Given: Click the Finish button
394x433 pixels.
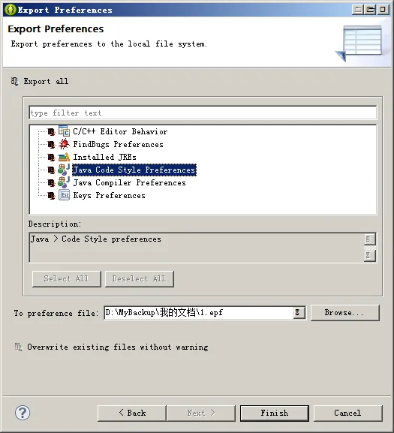Looking at the screenshot, I should [275, 413].
